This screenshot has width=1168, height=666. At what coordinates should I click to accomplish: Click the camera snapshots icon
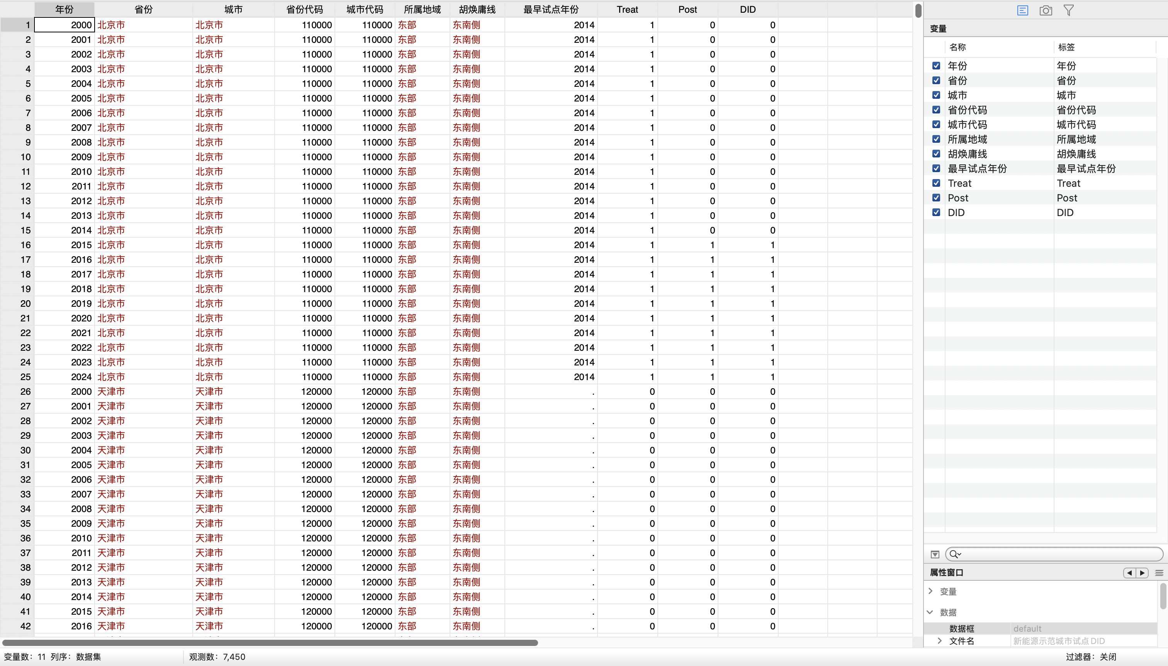[1045, 10]
